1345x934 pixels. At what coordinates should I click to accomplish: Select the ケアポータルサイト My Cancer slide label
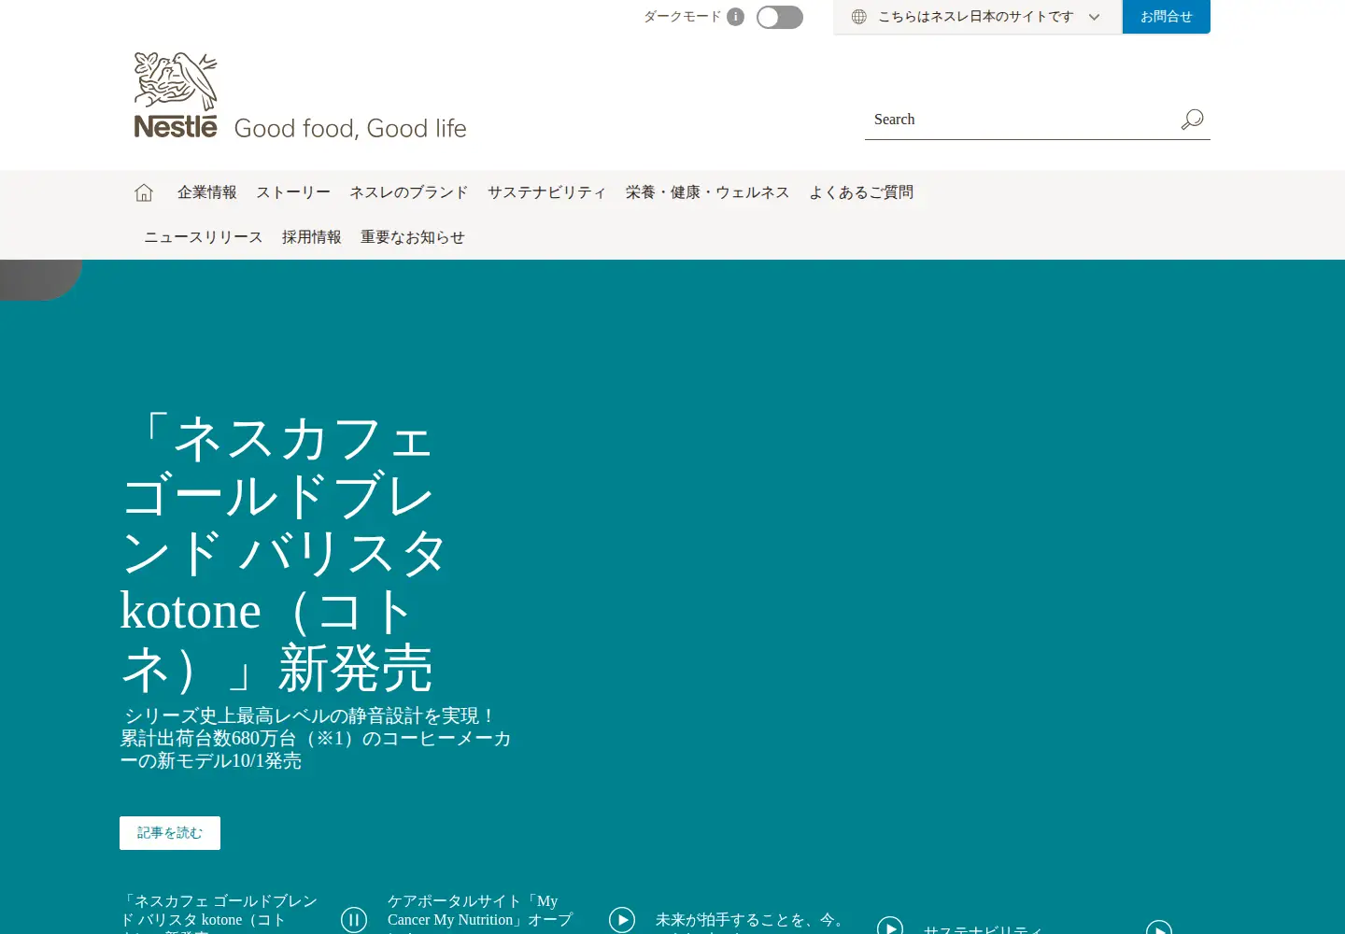pyautogui.click(x=481, y=913)
